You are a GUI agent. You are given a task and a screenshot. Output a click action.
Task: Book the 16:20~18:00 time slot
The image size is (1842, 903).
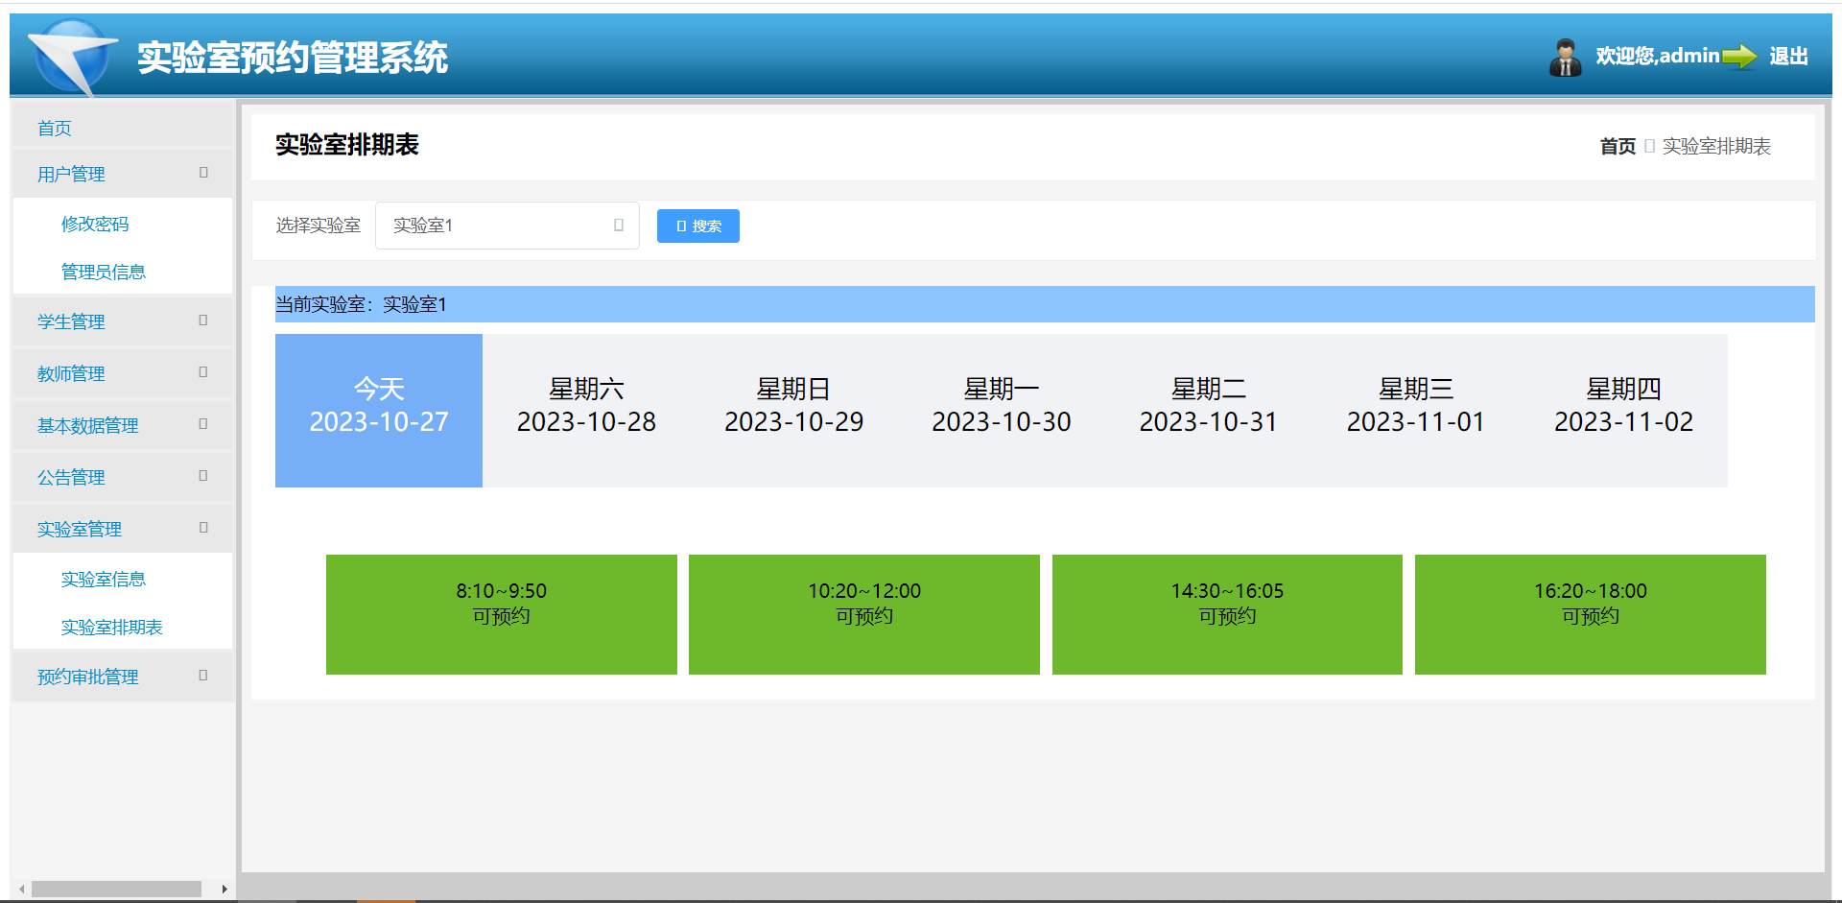click(x=1591, y=614)
